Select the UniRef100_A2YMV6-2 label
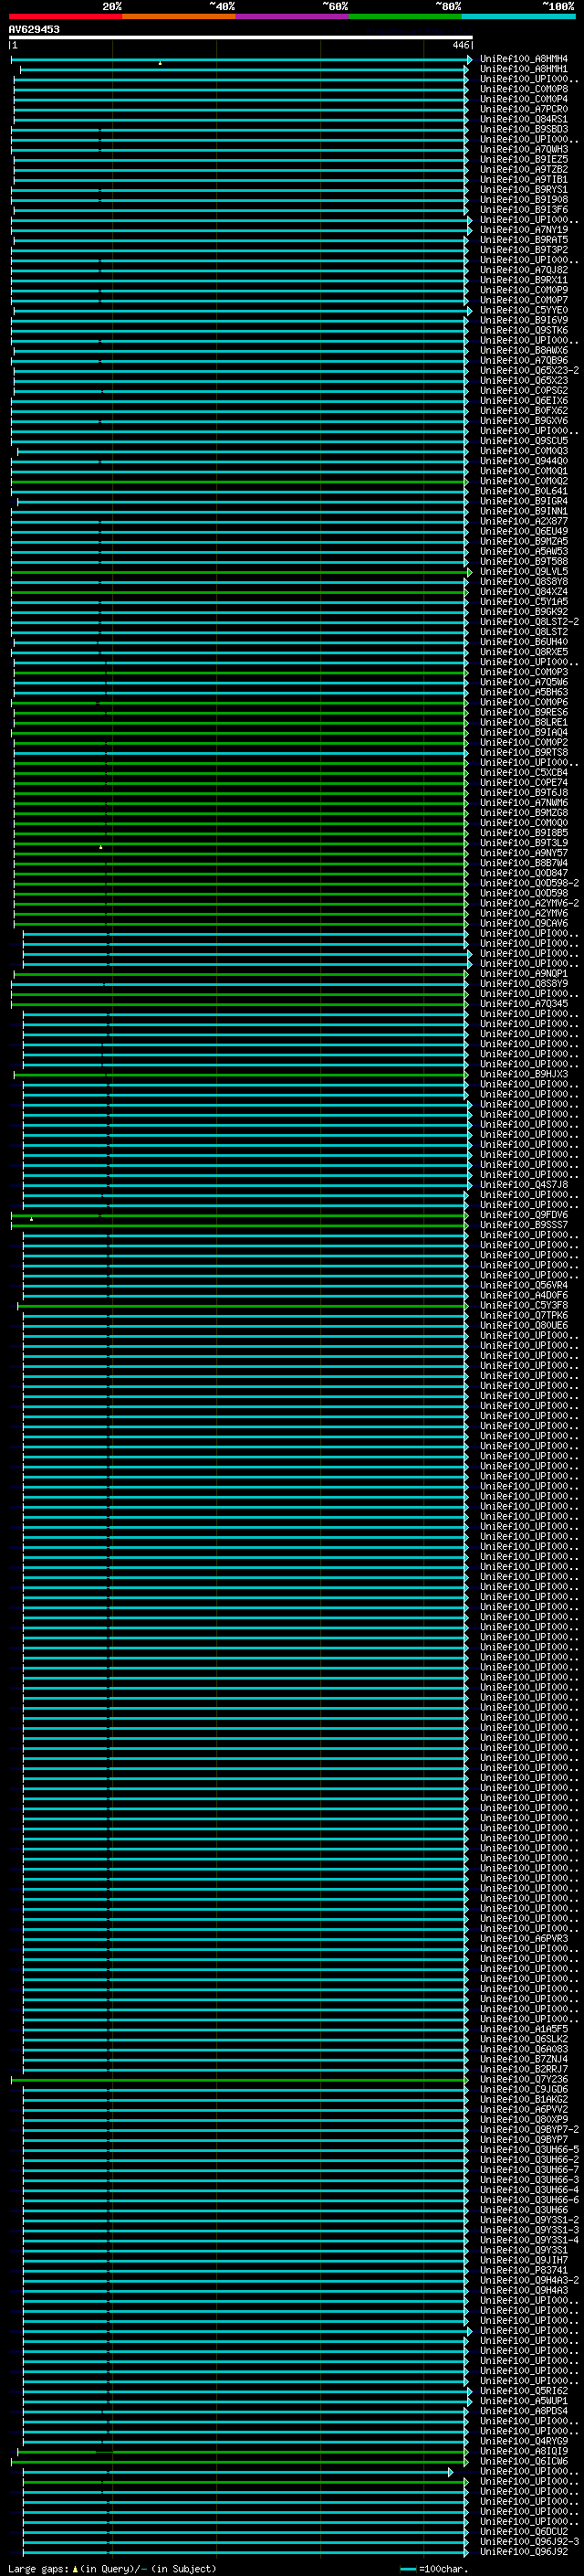The image size is (584, 2576). (x=529, y=903)
